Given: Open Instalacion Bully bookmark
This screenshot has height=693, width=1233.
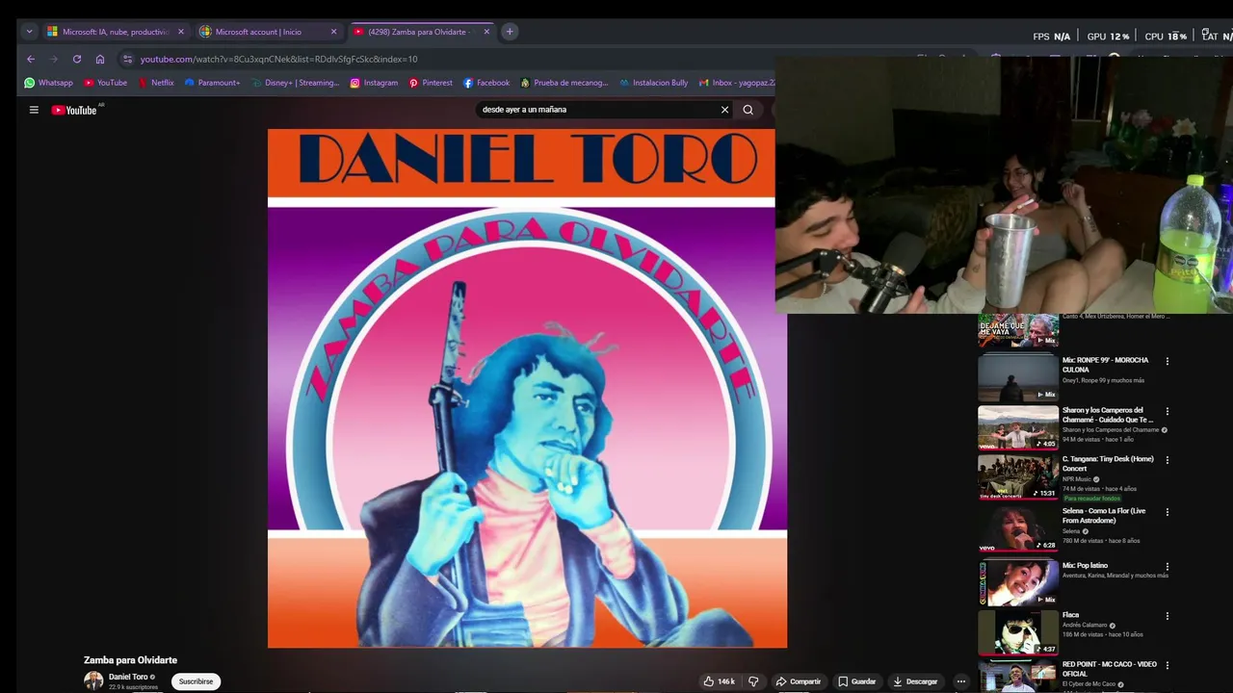Looking at the screenshot, I should [654, 83].
